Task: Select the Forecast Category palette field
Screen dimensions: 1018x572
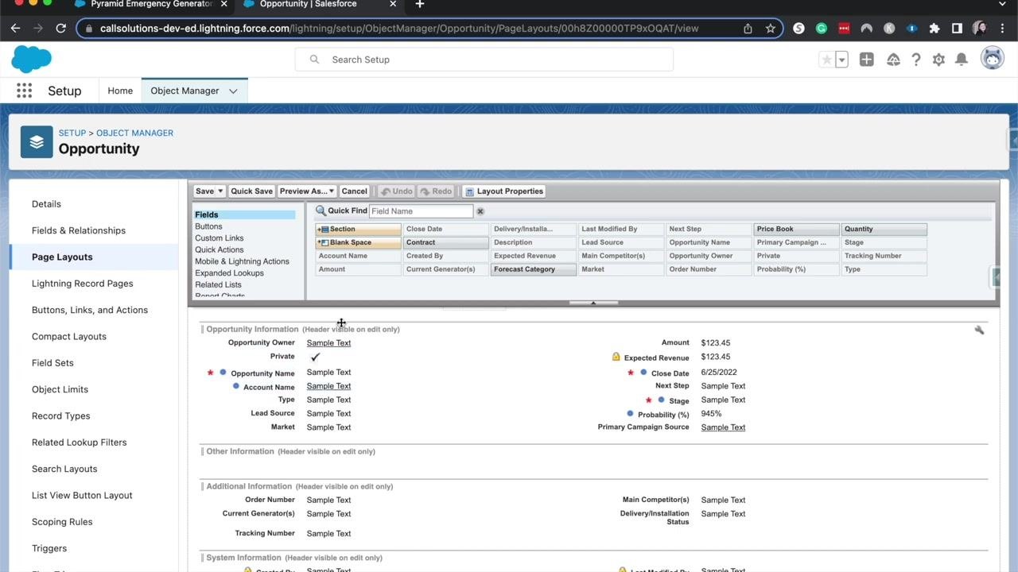Action: pyautogui.click(x=533, y=269)
